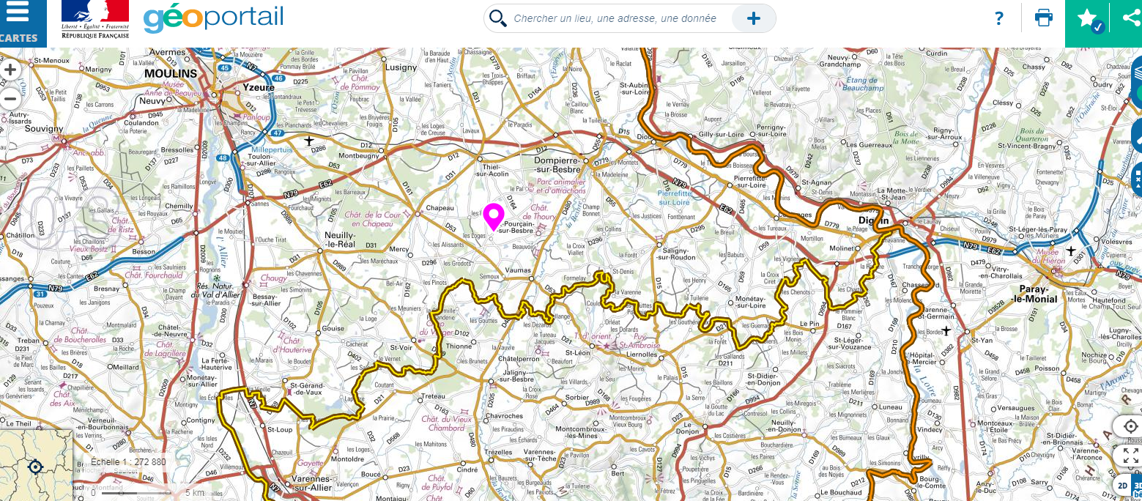Viewport: 1142px width, 501px height.
Task: Toggle fullscreen map mode
Action: 1130,456
